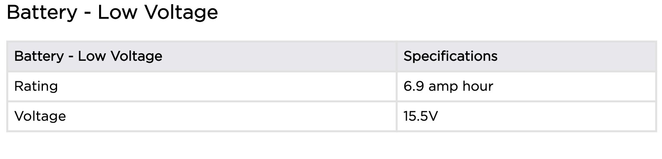The height and width of the screenshot is (159, 662).
Task: Click the word Low in the table header
Action: tap(92, 56)
